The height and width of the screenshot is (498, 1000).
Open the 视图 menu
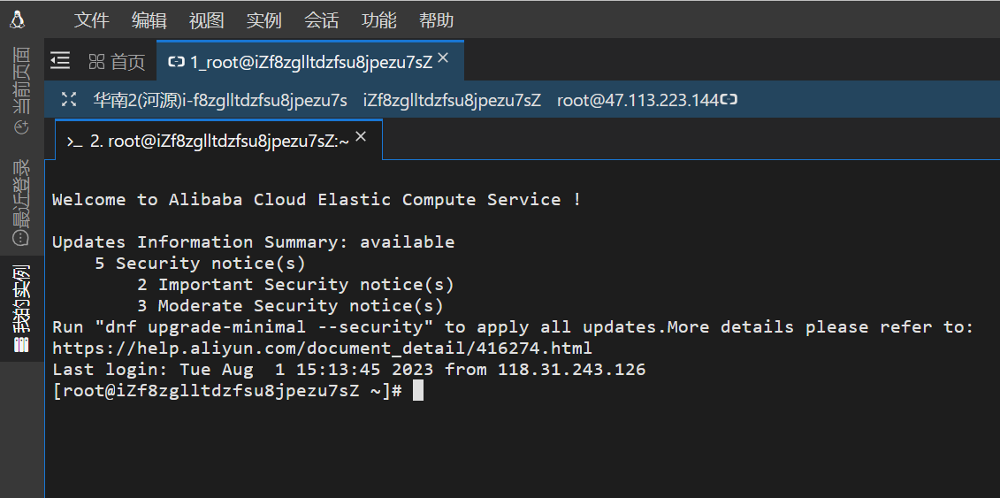tap(206, 19)
